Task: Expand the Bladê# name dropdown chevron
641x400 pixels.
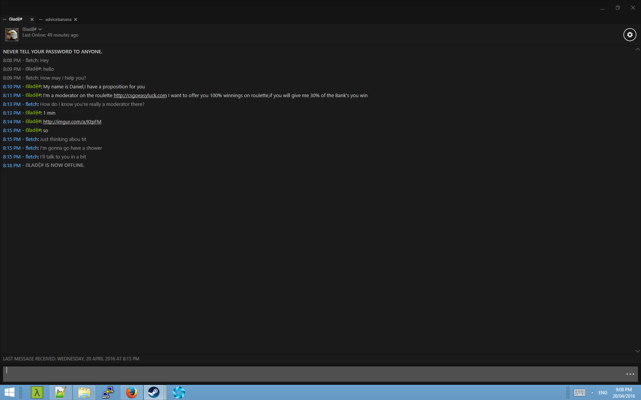Action: point(40,29)
